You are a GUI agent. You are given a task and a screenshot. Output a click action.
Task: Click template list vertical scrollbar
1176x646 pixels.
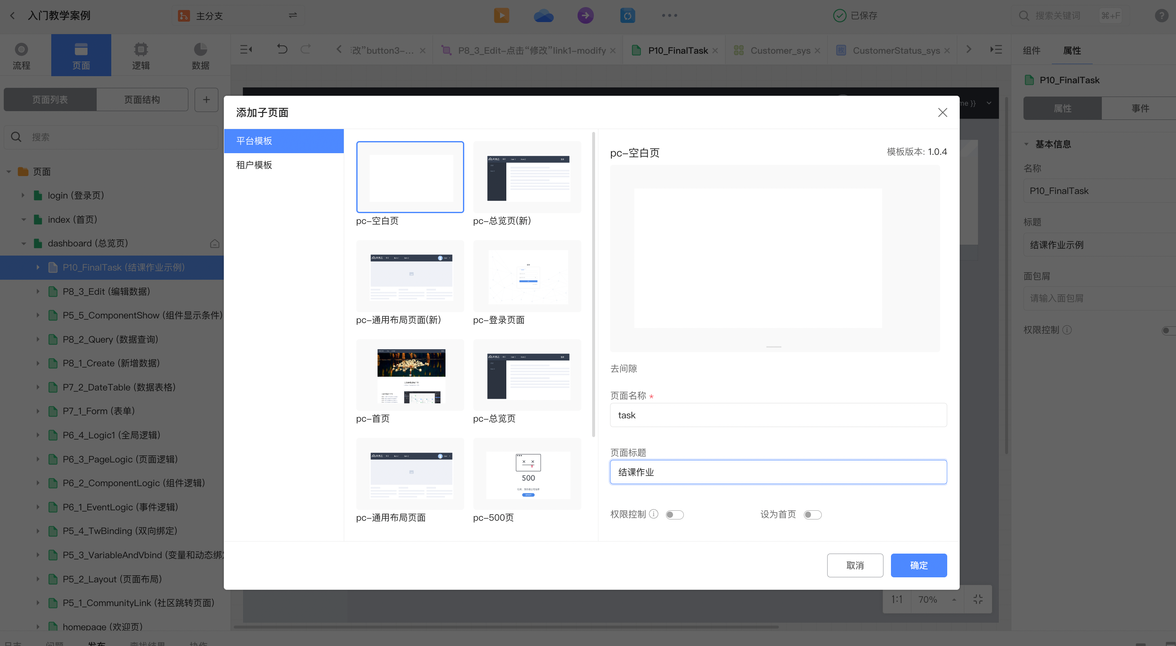click(593, 284)
